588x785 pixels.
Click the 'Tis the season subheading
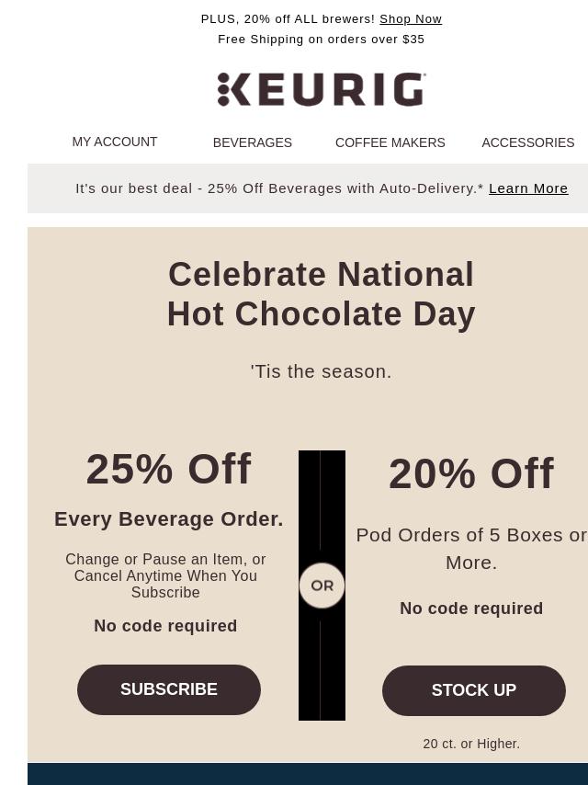pos(321,371)
